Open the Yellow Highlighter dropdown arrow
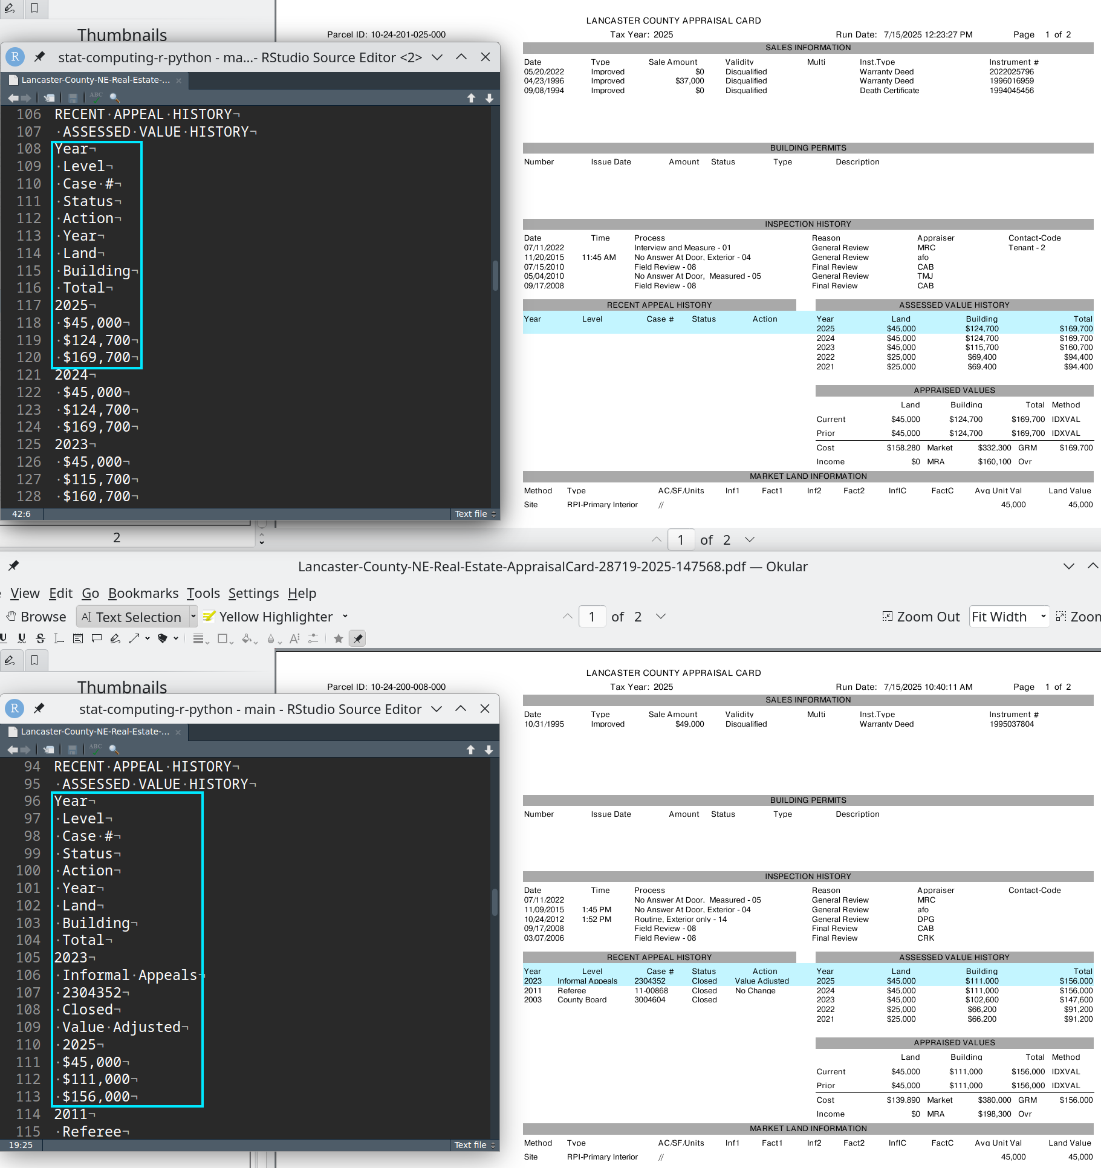Screen dimensions: 1101x1168 click(x=345, y=617)
